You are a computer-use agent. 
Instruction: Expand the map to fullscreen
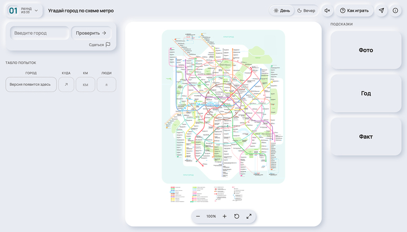(249, 216)
